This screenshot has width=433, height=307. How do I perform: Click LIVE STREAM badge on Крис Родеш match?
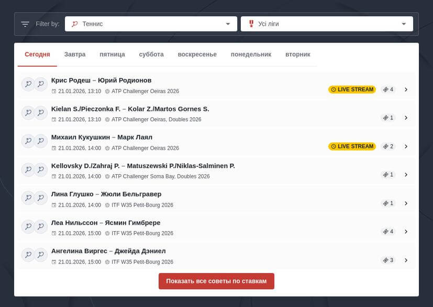352,89
